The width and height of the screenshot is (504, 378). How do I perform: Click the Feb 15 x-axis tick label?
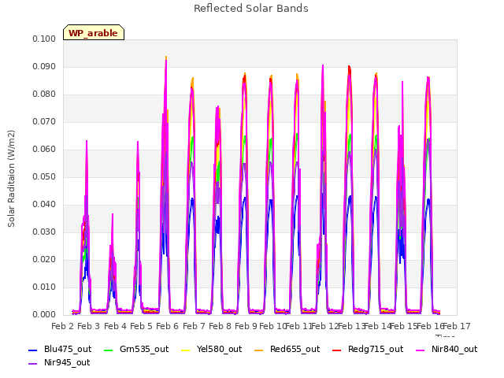[x=404, y=326]
